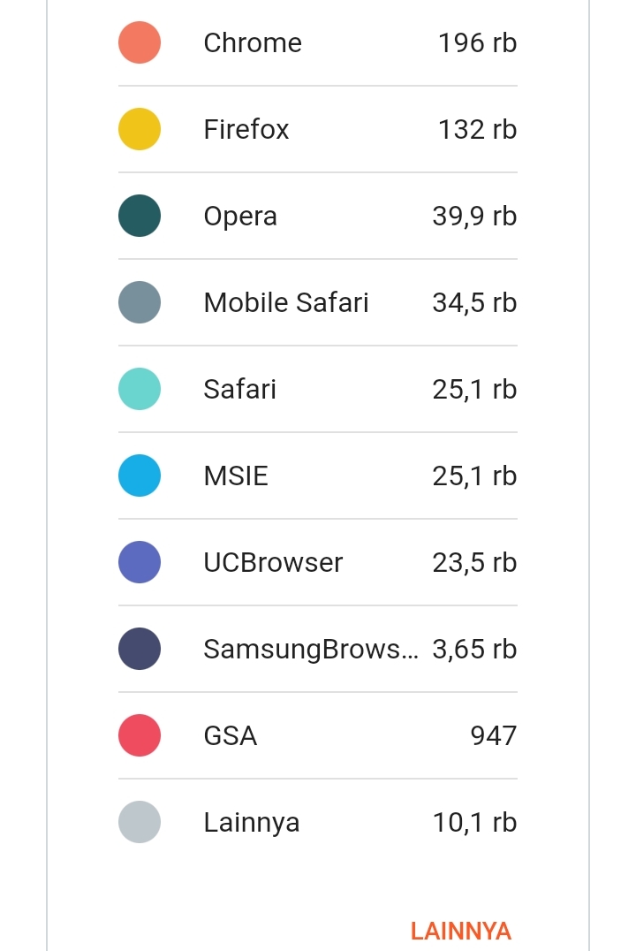Click the dark teal Opera dot
The width and height of the screenshot is (636, 951).
click(140, 217)
